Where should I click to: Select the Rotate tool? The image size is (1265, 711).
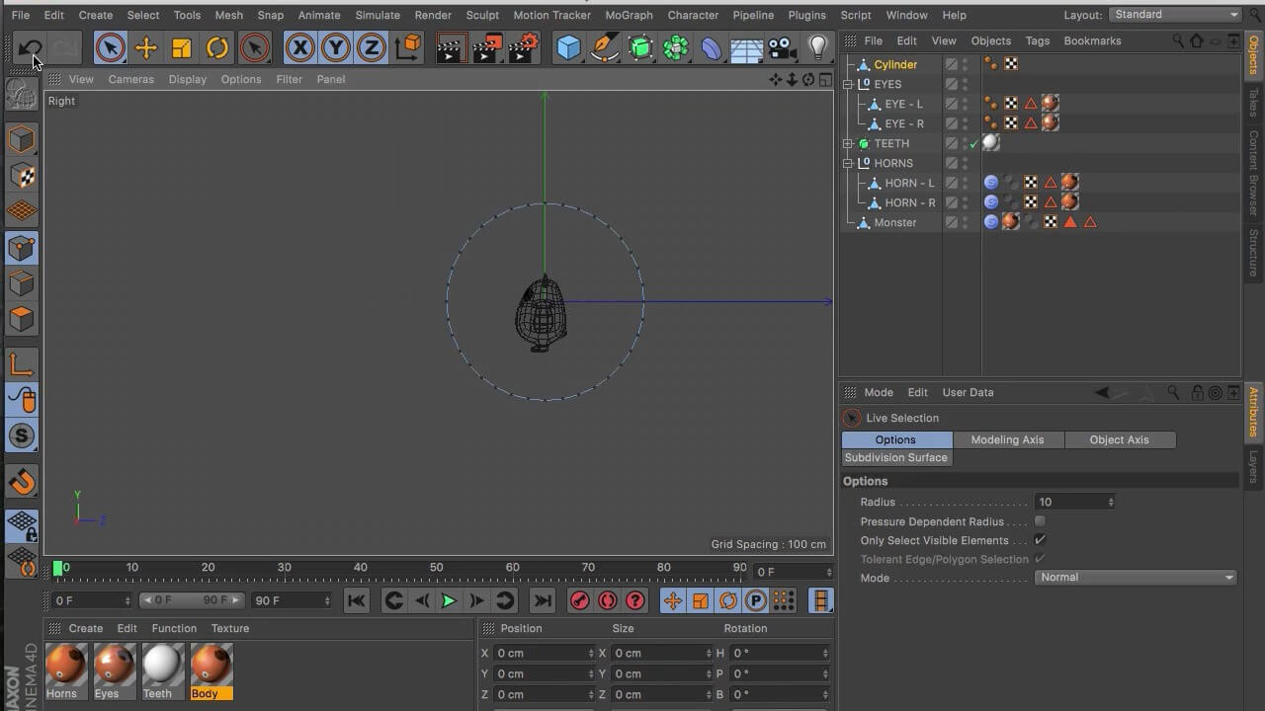(x=216, y=46)
